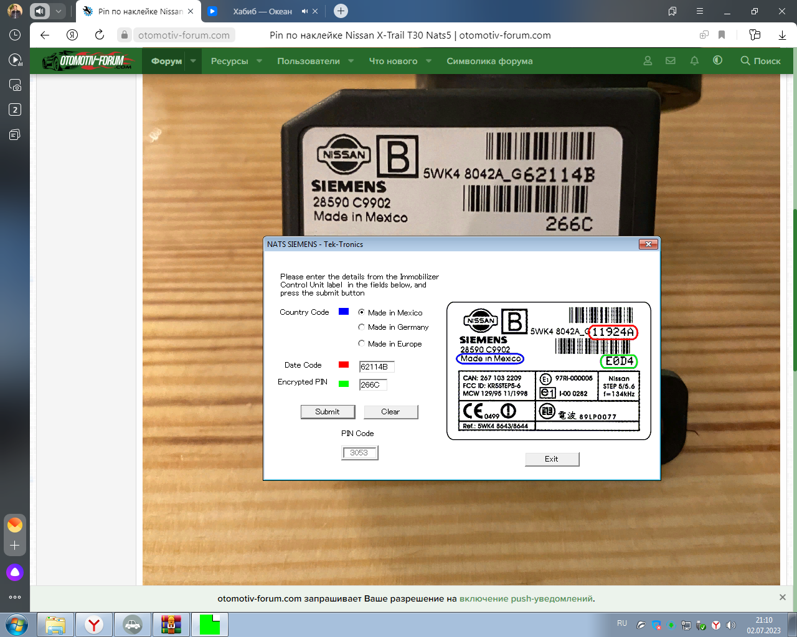Viewport: 797px width, 637px height.
Task: Open Windows Start button
Action: 16,624
